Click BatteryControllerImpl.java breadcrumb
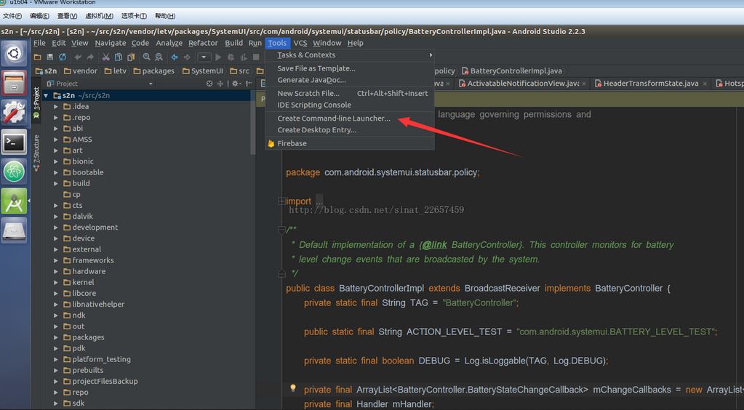 [511, 71]
